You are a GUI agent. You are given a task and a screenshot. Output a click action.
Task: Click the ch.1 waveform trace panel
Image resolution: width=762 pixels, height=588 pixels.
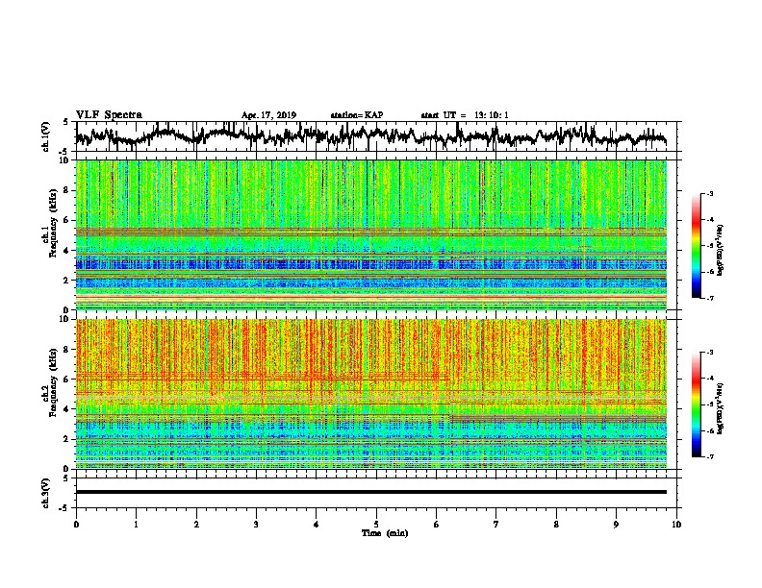[x=376, y=136]
